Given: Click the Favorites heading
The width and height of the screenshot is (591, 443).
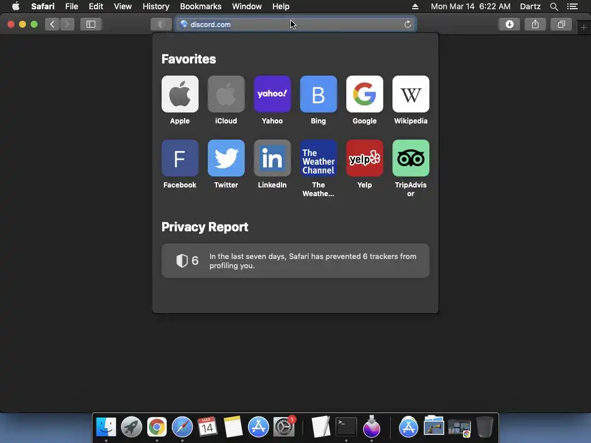Looking at the screenshot, I should tap(189, 59).
